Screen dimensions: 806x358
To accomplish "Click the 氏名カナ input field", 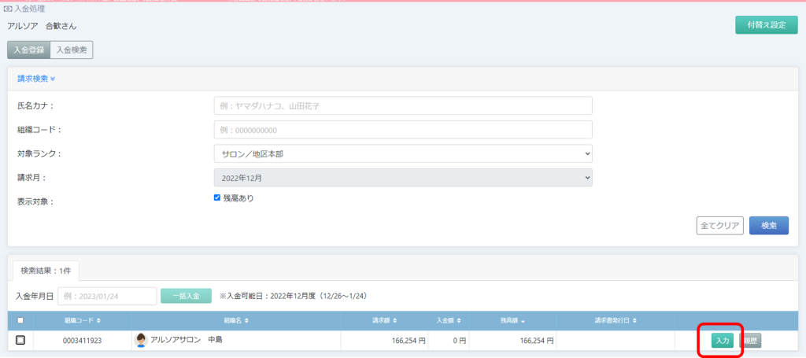I will (x=402, y=105).
